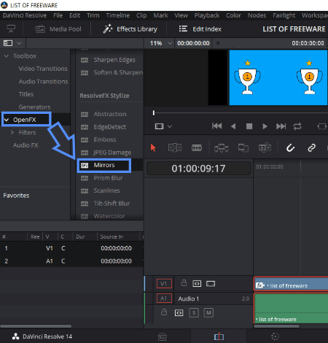
Task: Switch to the Edit page icon
Action: tap(219, 336)
